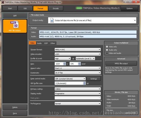141x118 pixels.
Task: Expand the Rate control mode dropdown
Action: point(70,79)
